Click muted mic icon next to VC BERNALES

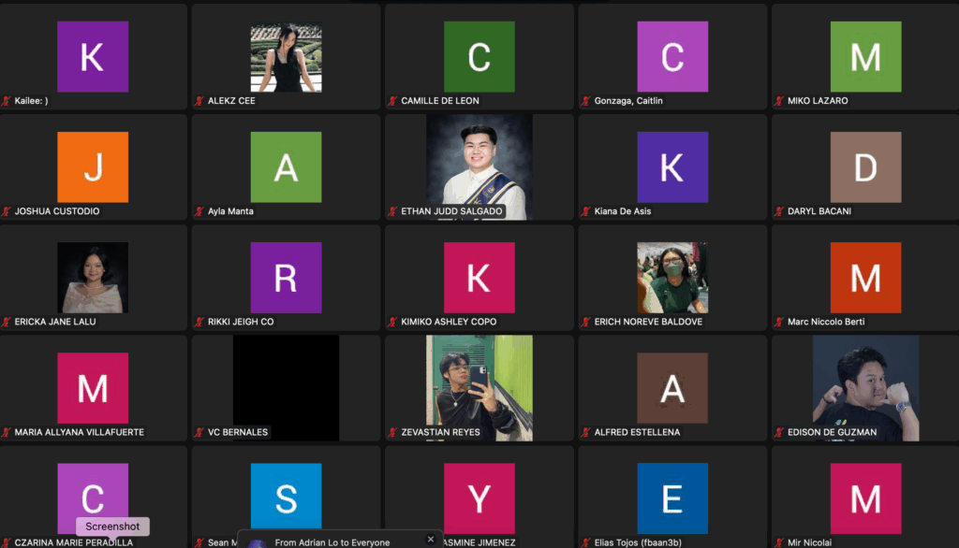pyautogui.click(x=199, y=433)
